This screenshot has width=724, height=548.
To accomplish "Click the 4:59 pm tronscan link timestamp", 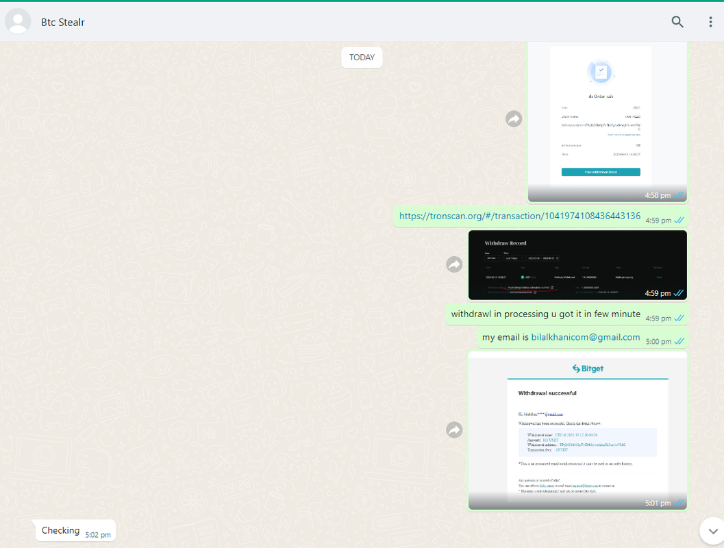I will point(658,221).
